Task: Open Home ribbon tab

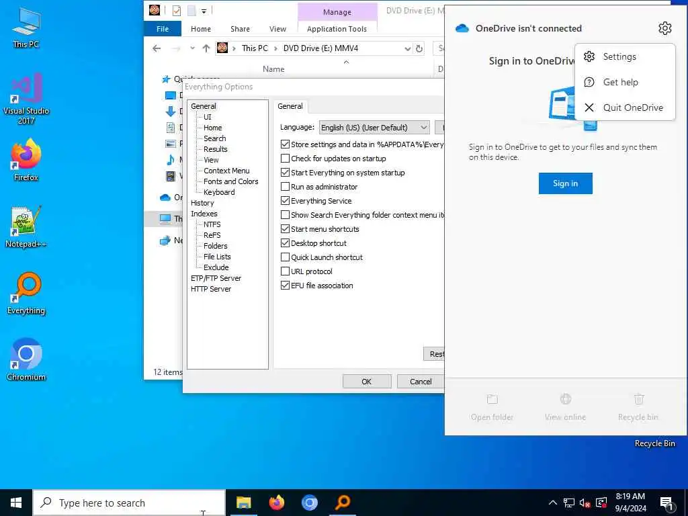Action: point(201,28)
